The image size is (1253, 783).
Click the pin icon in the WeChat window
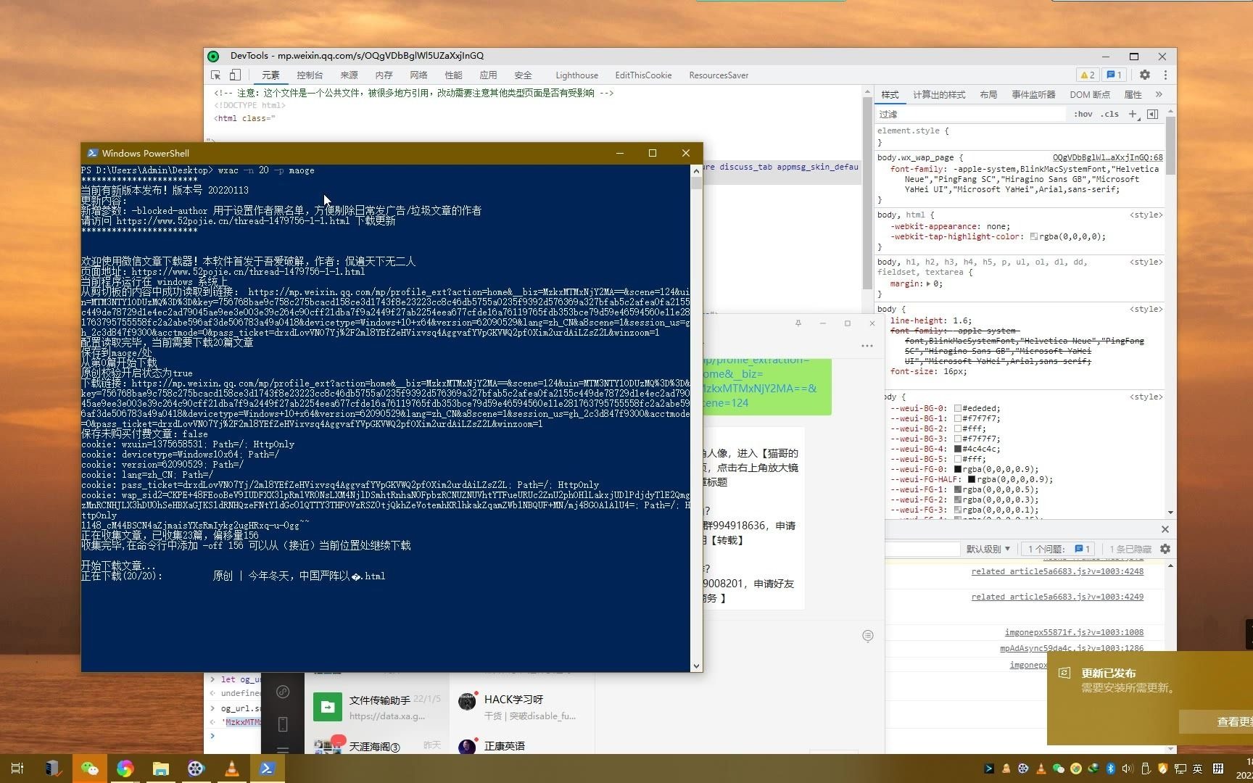point(798,323)
